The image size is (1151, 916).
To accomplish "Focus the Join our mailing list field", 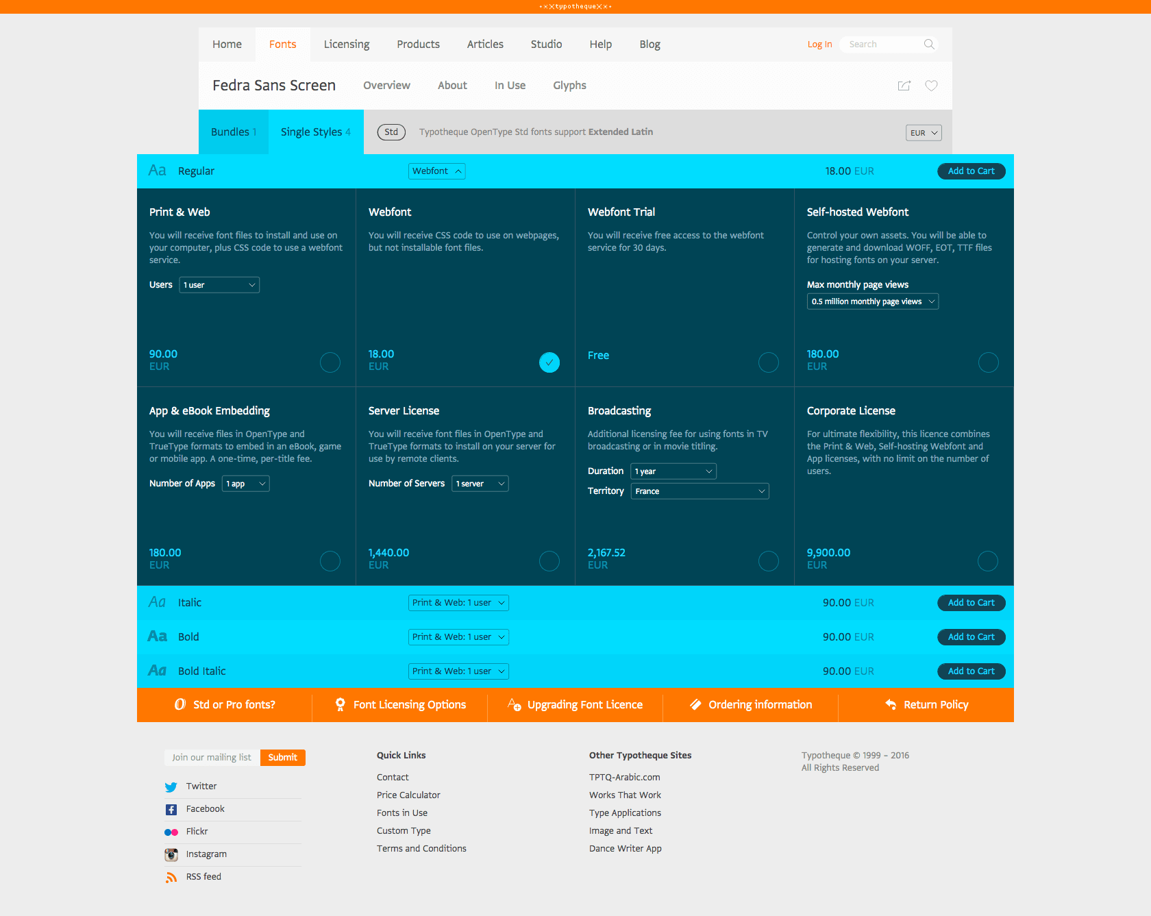I will [212, 758].
